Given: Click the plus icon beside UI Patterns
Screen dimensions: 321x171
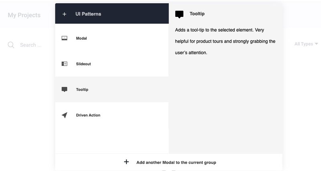Looking at the screenshot, I should pyautogui.click(x=64, y=14).
